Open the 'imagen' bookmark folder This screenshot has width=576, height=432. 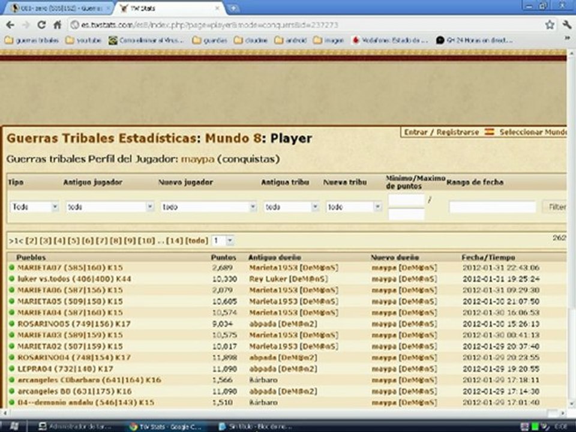[329, 40]
